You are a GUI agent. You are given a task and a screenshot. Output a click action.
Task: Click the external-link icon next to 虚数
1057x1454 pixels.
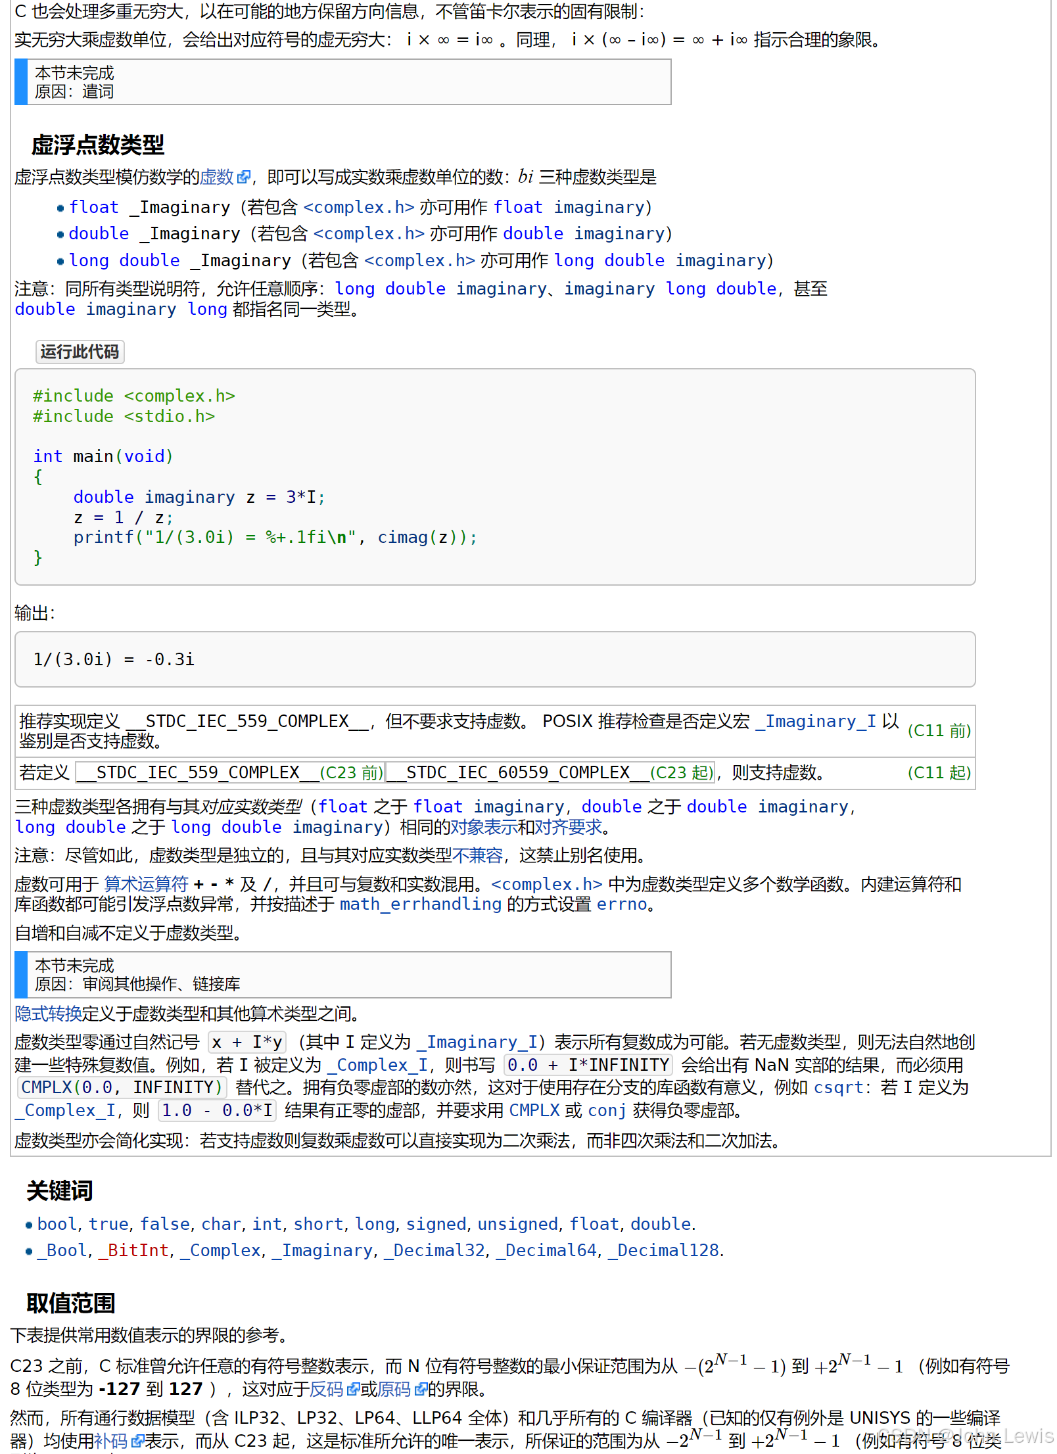(x=244, y=177)
